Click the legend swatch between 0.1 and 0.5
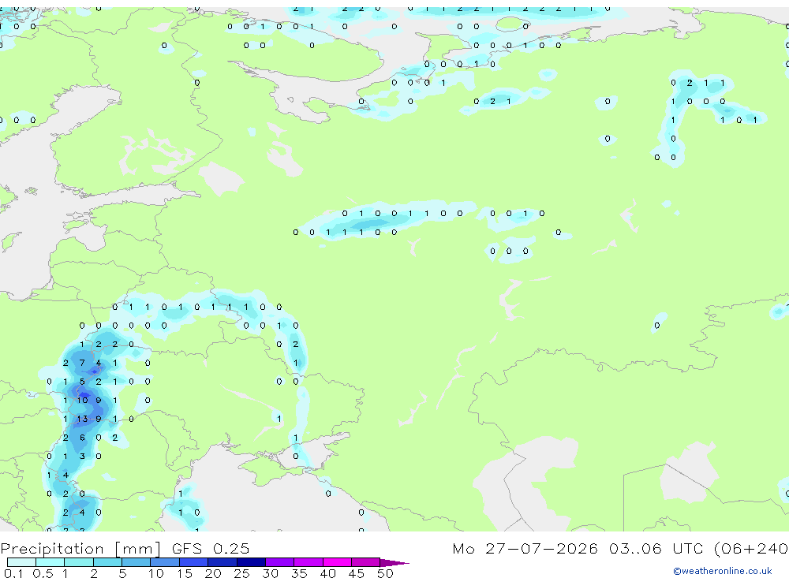 pyautogui.click(x=21, y=562)
